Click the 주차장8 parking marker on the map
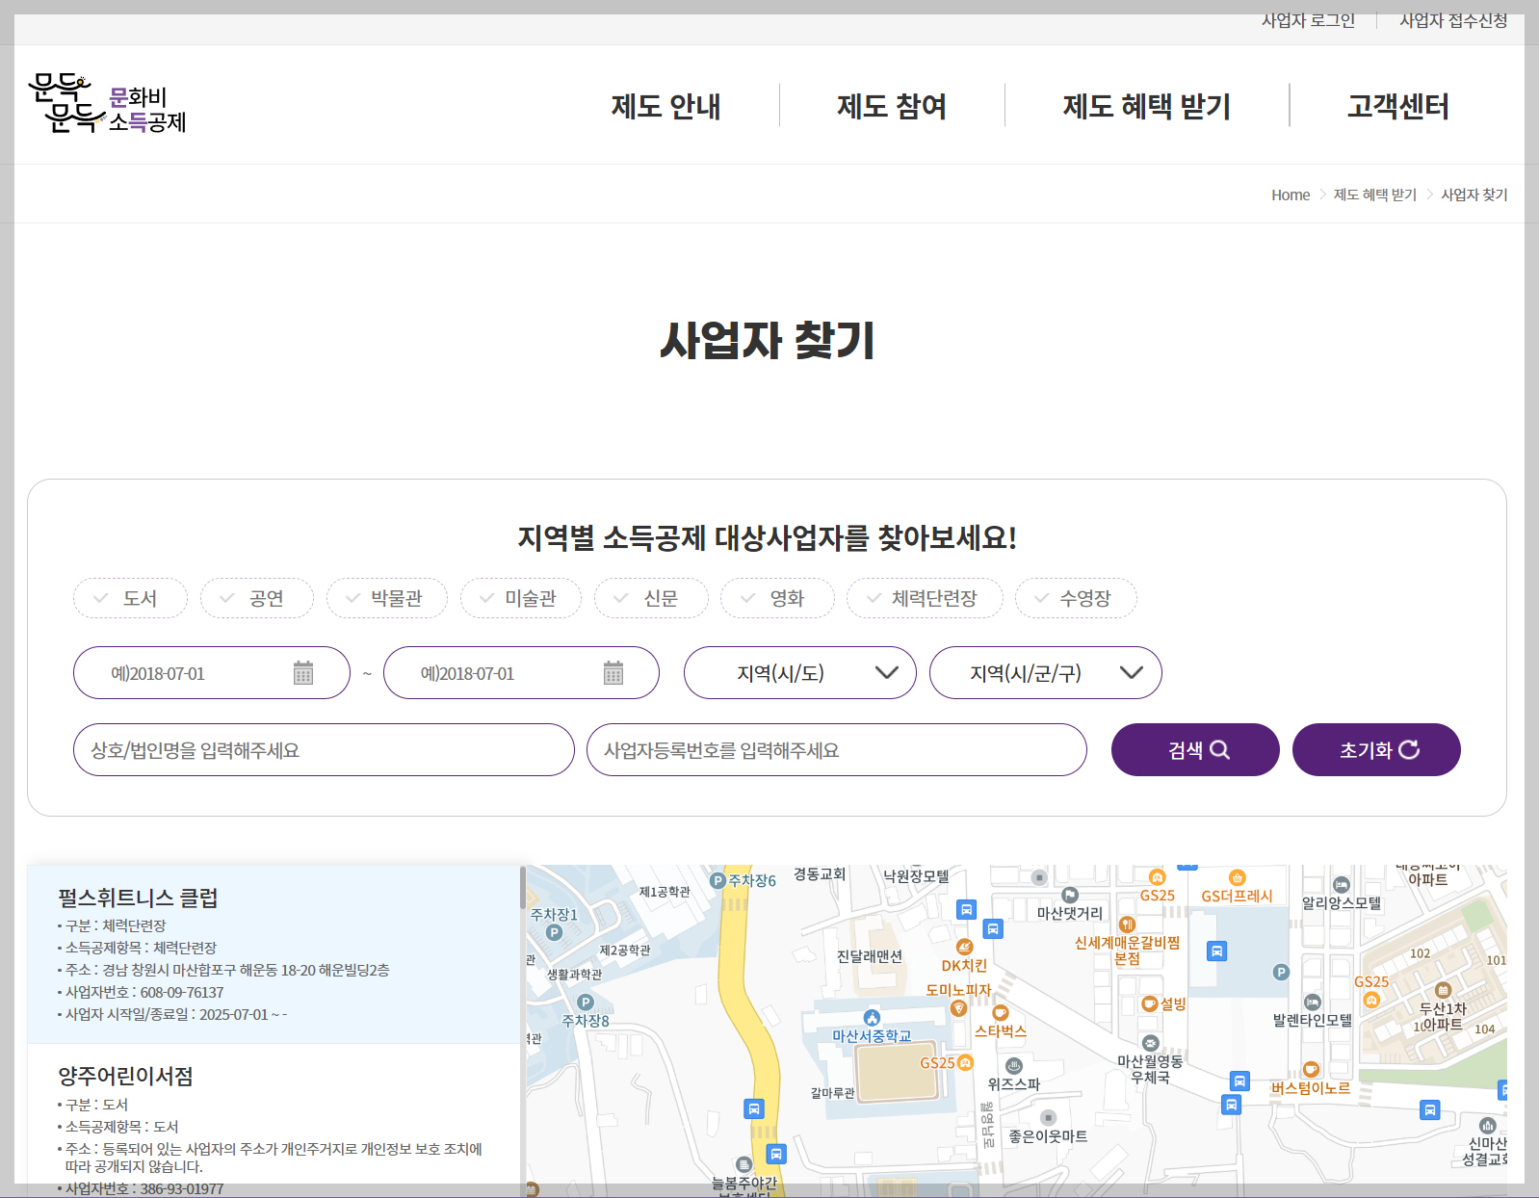Image resolution: width=1539 pixels, height=1198 pixels. click(x=585, y=1003)
